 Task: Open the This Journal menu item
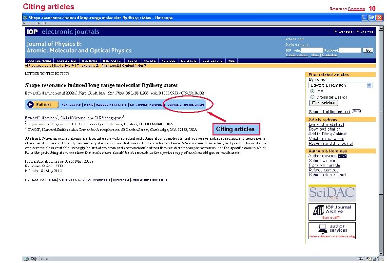tap(112, 61)
